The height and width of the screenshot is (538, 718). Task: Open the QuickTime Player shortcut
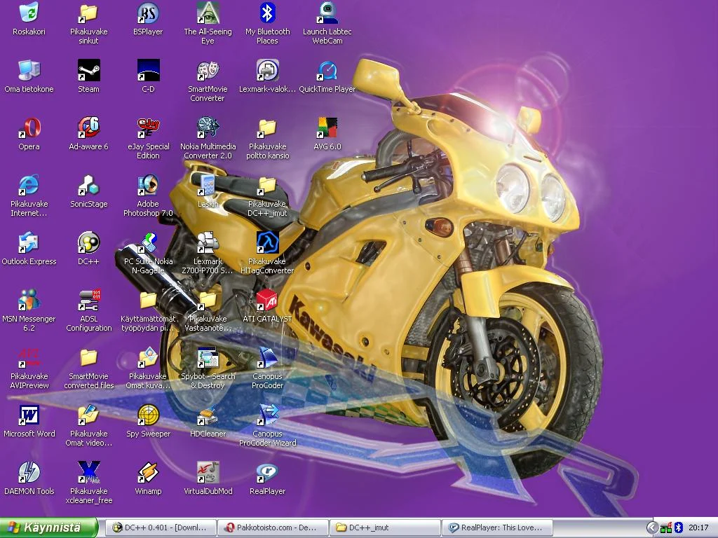point(327,71)
